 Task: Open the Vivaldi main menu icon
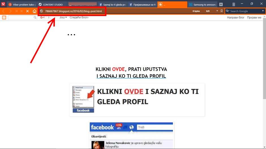click(x=3, y=4)
